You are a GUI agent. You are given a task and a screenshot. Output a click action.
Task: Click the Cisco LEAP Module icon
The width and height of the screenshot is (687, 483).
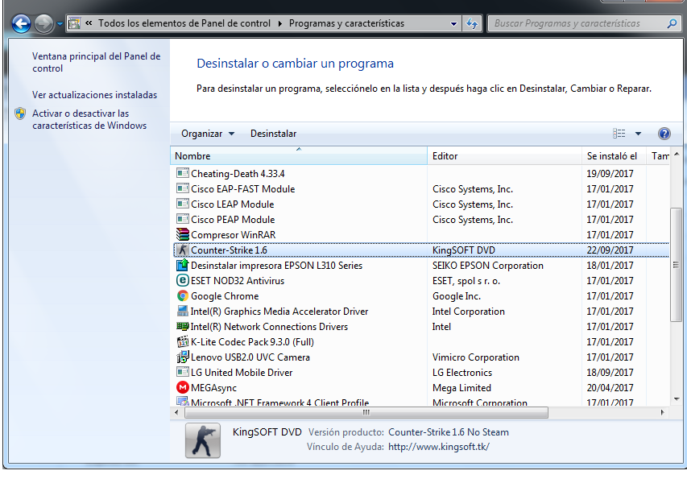[182, 204]
